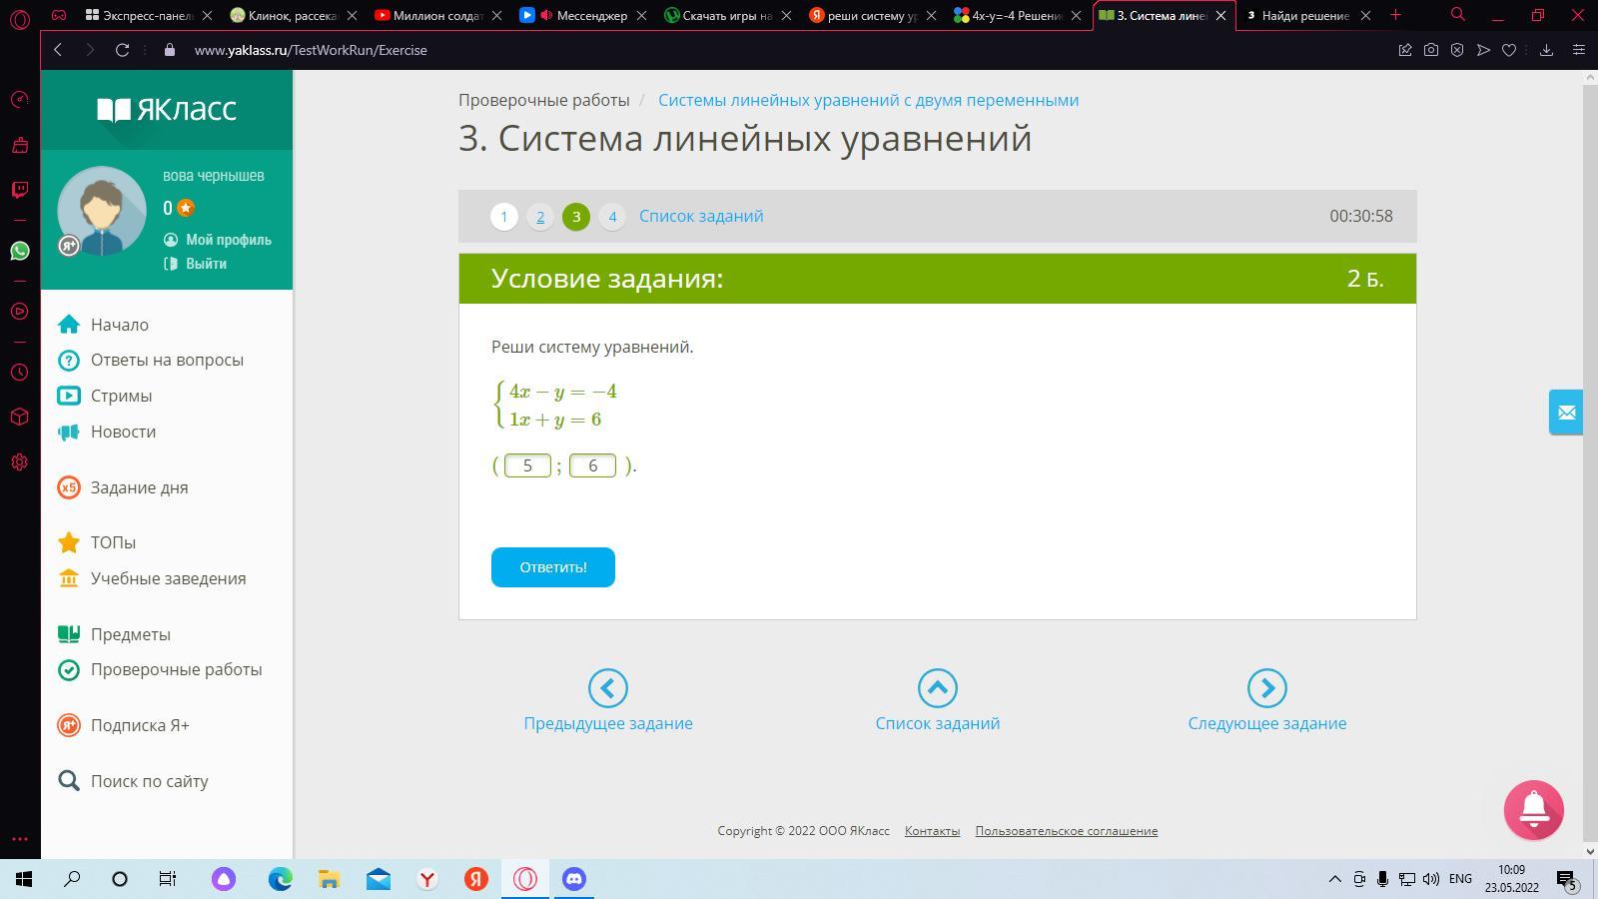
Task: Add page to bookmarks heart icon
Action: click(1509, 50)
